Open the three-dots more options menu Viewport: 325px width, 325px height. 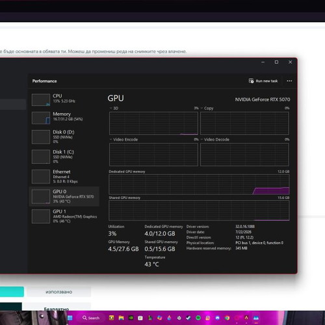[289, 81]
